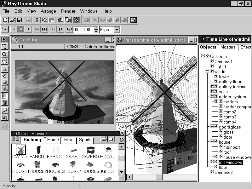The width and height of the screenshot is (252, 189).
Task: Select Camera 2 in the object tree
Action: click(223, 172)
